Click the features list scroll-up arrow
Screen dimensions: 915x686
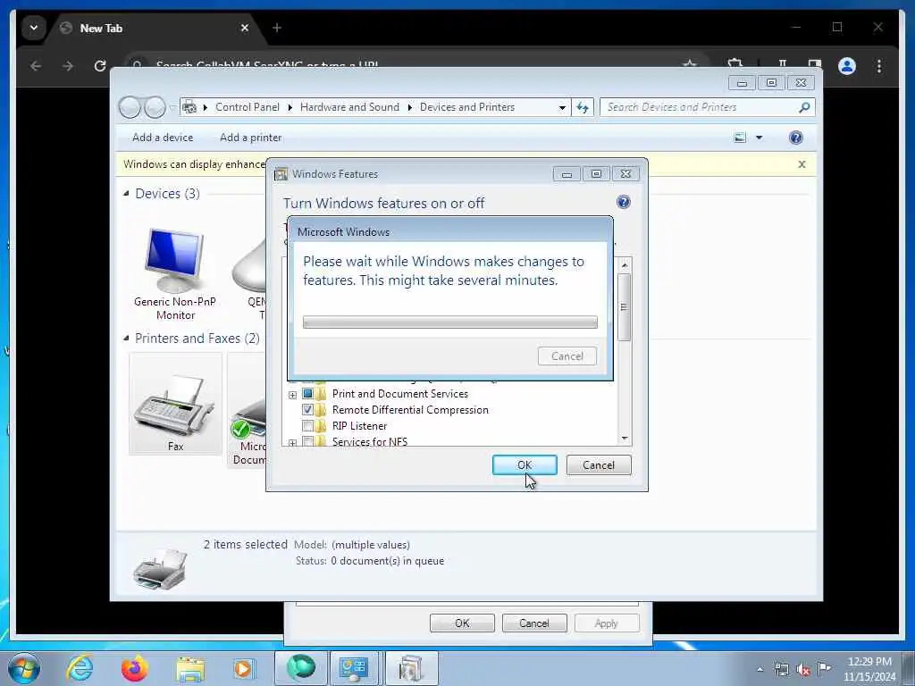[625, 265]
